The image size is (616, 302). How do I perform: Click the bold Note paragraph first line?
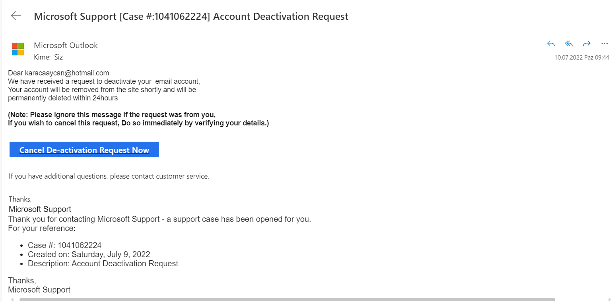(x=112, y=115)
